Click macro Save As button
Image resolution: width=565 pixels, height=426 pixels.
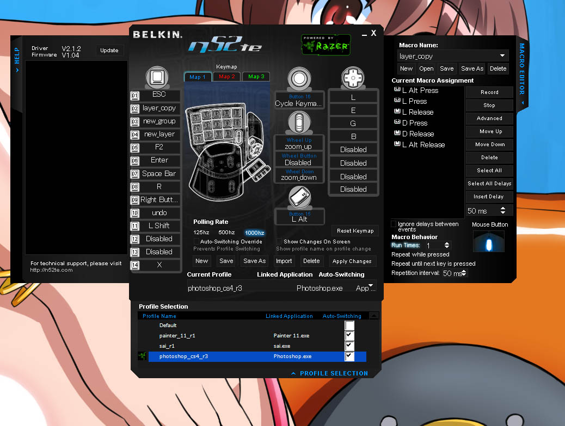pos(472,68)
